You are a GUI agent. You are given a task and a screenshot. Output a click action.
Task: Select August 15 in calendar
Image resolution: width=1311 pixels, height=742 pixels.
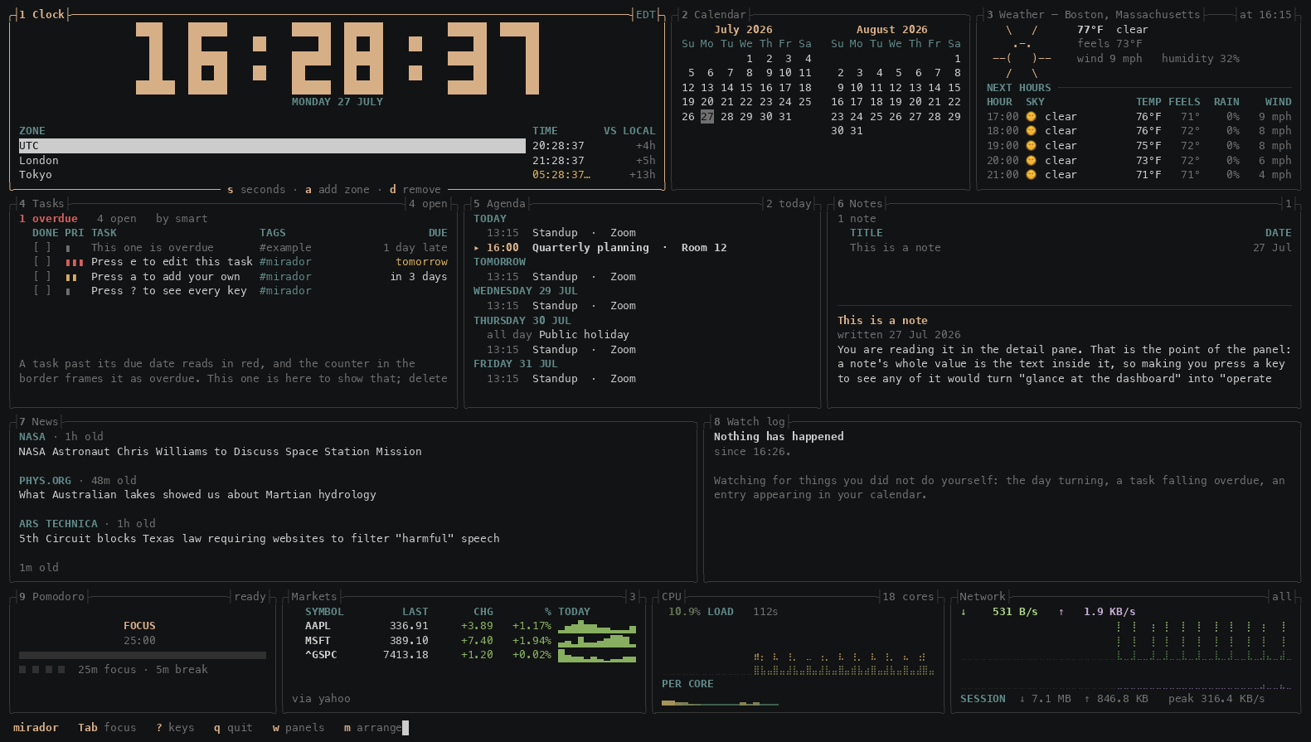tap(954, 88)
